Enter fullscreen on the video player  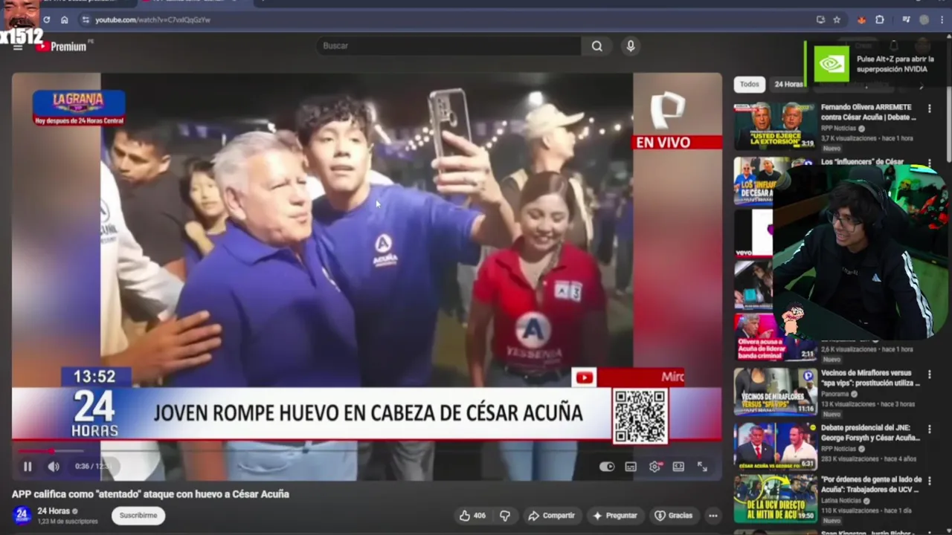click(x=702, y=467)
